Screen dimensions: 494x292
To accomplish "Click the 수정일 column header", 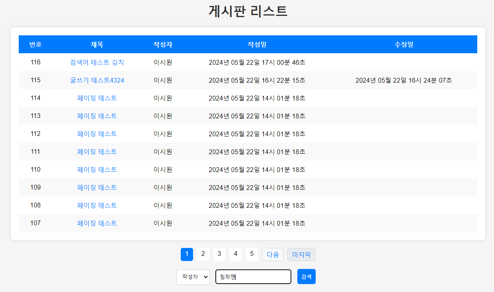I will click(x=403, y=44).
